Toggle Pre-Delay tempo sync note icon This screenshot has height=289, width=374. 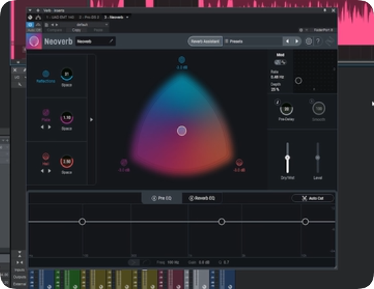point(278,102)
